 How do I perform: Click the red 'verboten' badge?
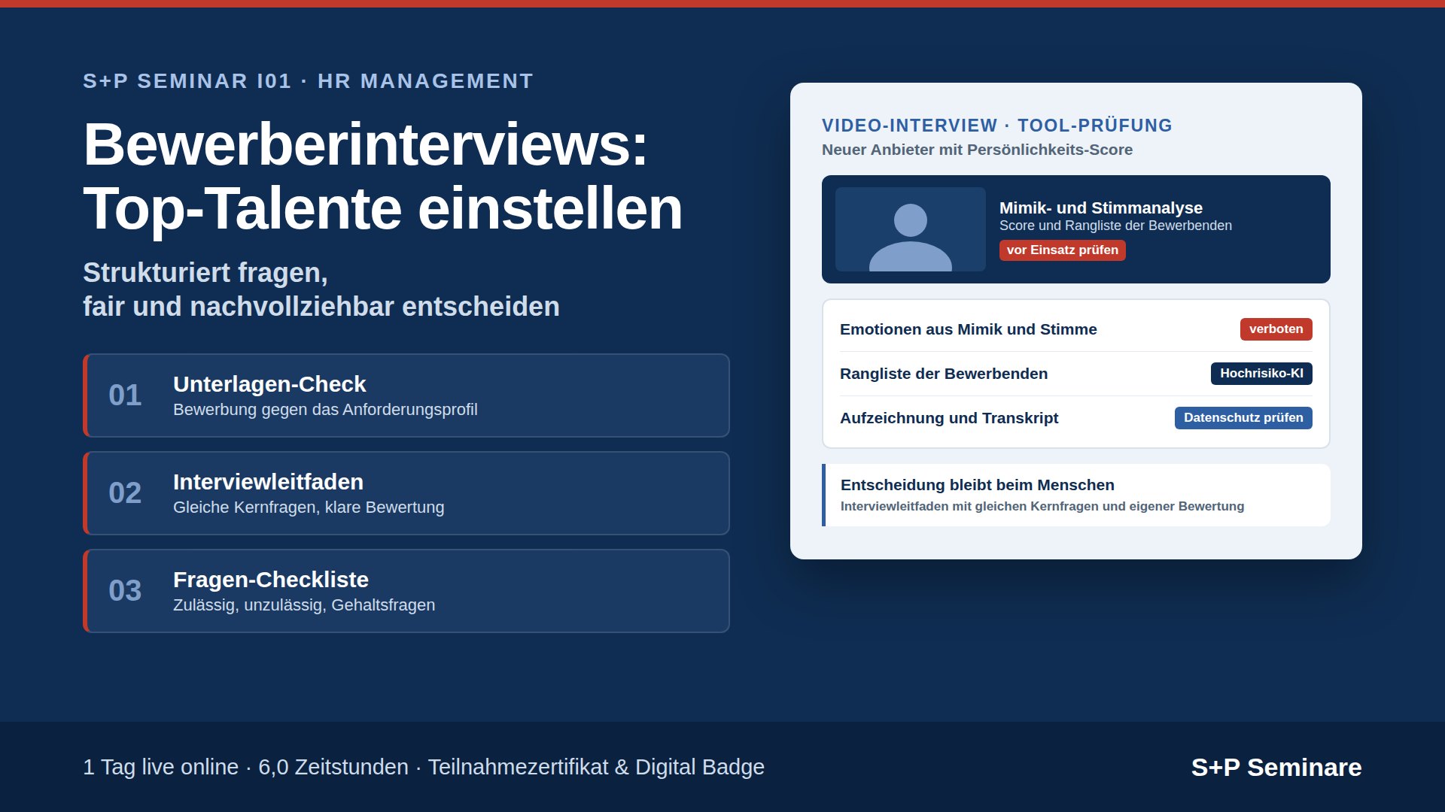point(1276,329)
